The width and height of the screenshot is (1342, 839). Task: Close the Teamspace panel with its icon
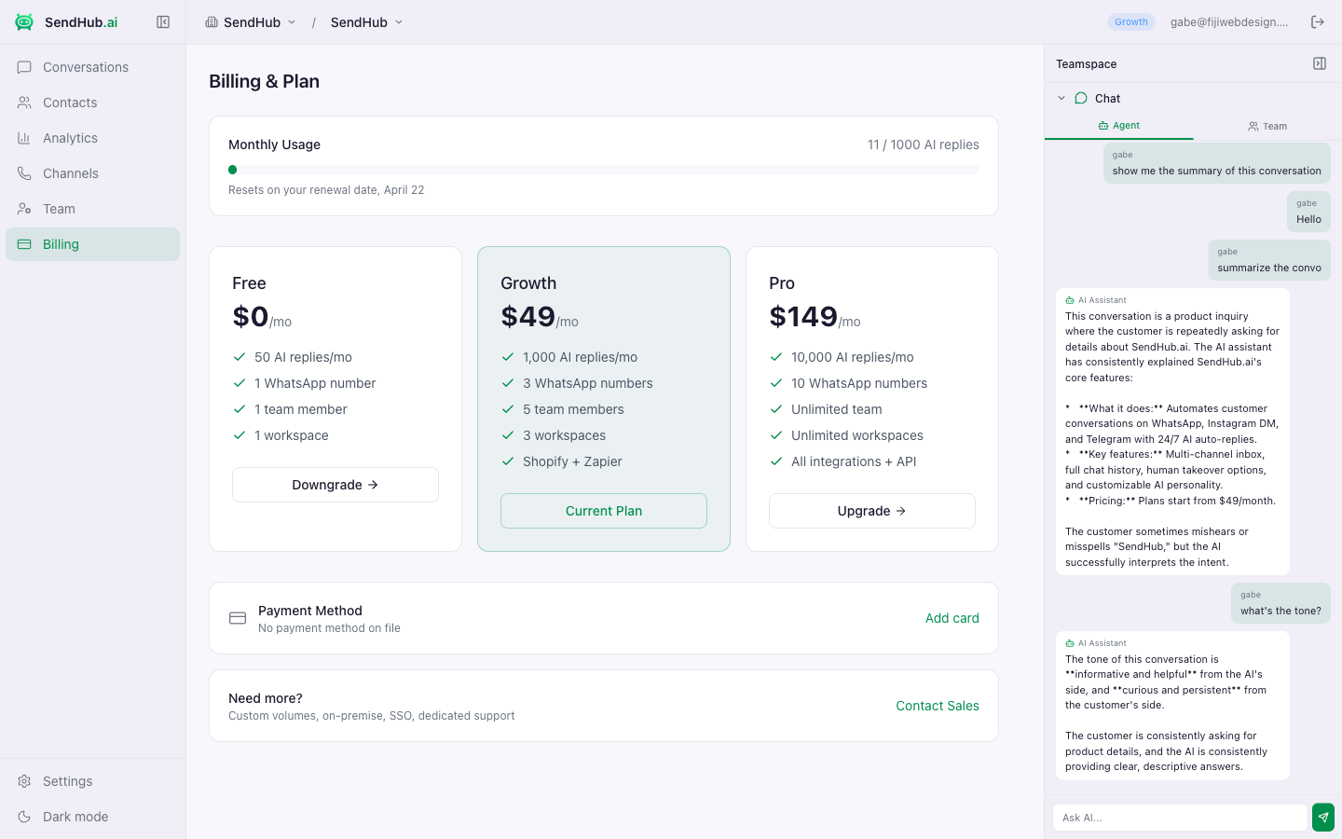[x=1320, y=63]
